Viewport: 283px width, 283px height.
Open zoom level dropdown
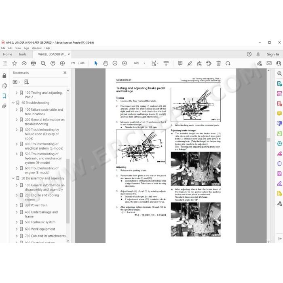click(x=144, y=63)
